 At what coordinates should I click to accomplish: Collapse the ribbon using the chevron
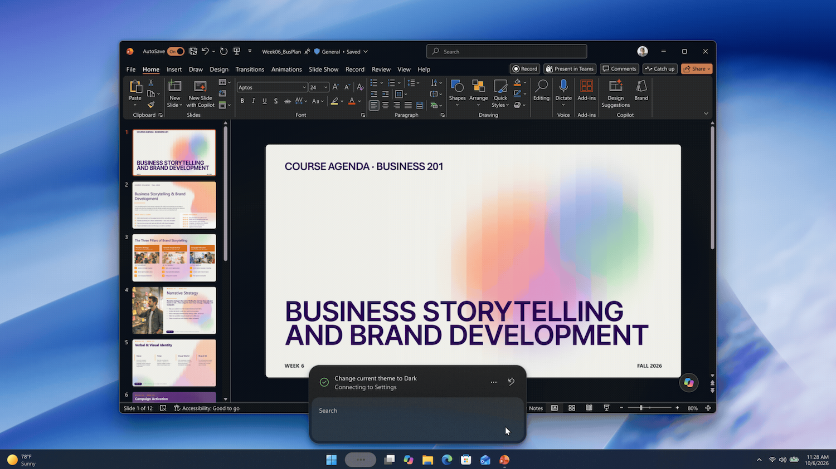click(x=706, y=113)
